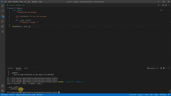The width and height of the screenshot is (171, 96).
Task: Show errors and warnings count
Action: tap(40, 95)
